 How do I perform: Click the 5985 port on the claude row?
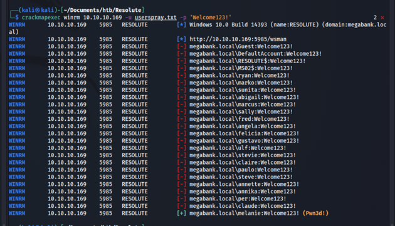[x=105, y=206]
